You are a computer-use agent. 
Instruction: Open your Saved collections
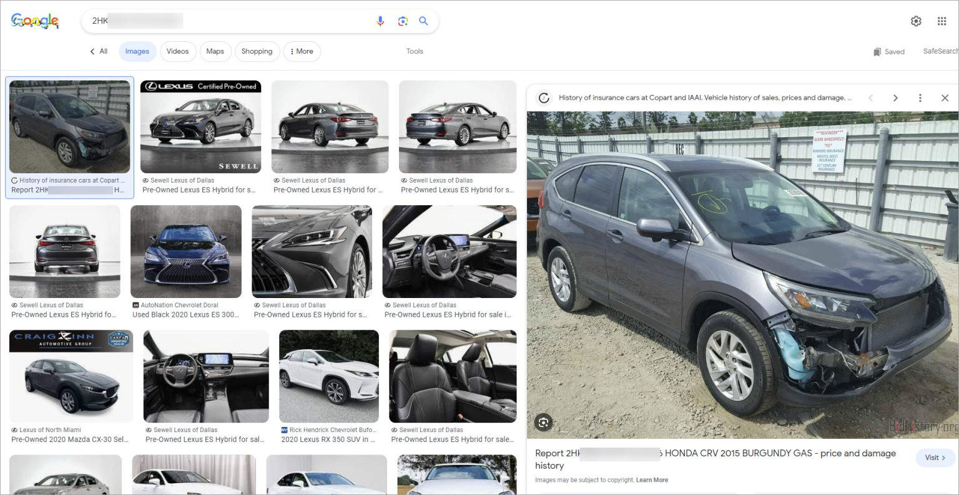pyautogui.click(x=888, y=51)
